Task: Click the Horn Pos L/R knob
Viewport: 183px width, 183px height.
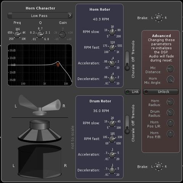Action: click(170, 123)
